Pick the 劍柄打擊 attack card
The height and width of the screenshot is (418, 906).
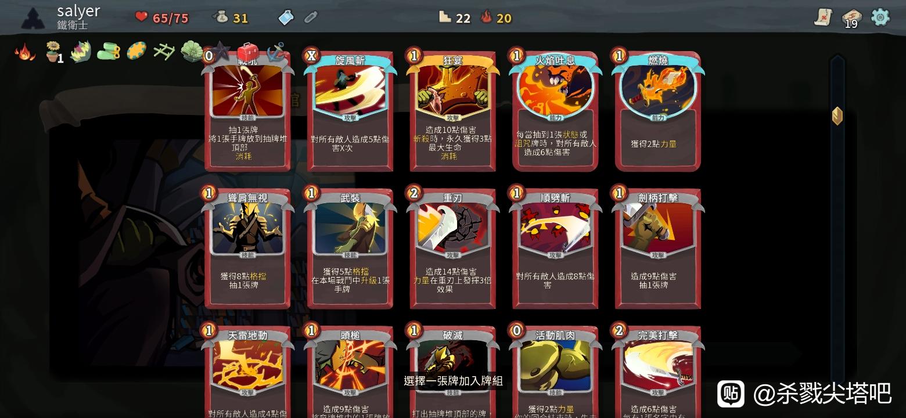[657, 248]
